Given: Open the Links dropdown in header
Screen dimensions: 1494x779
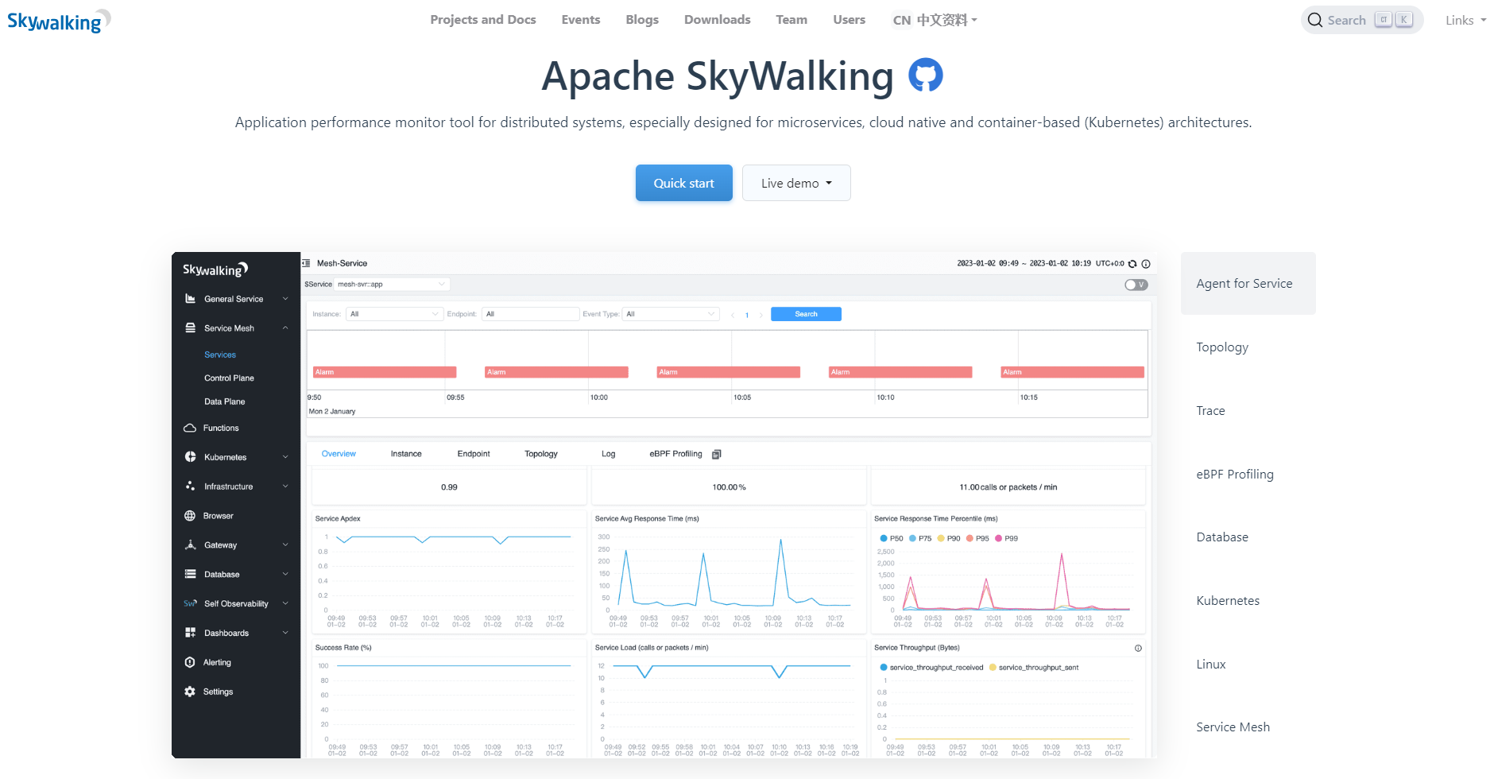Looking at the screenshot, I should click(x=1465, y=21).
